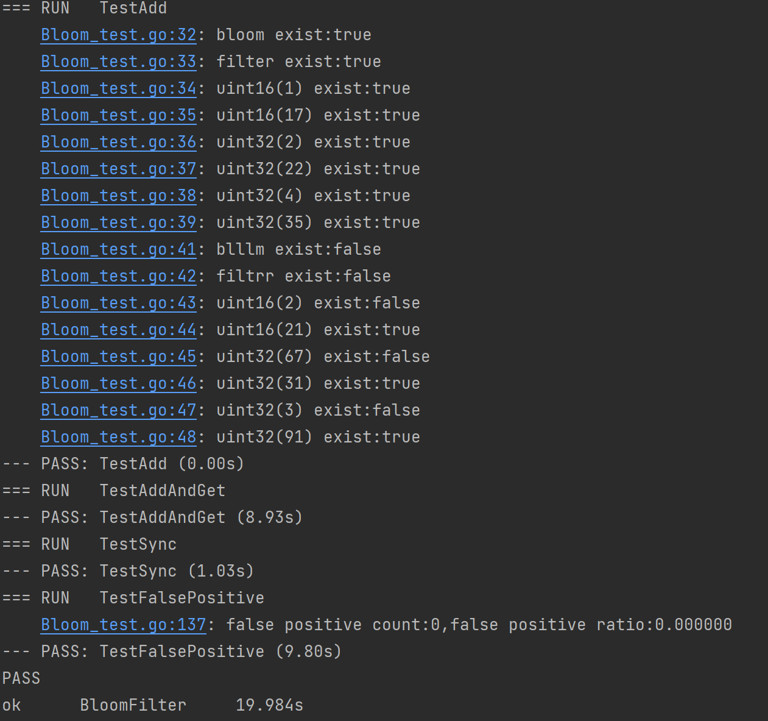Click the "RUN TestFalsePositive" output line
This screenshot has width=768, height=721.
[x=133, y=598]
